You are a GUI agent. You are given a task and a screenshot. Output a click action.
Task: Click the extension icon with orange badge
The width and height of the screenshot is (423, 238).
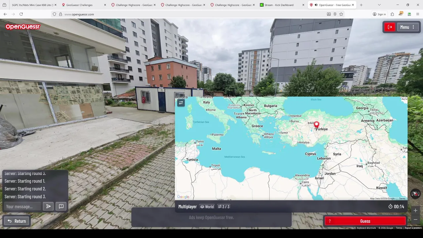pos(401,14)
